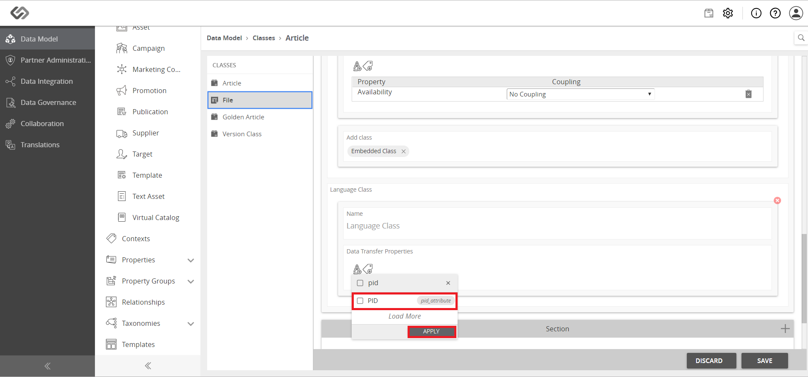Screen dimensions: 808x377
Task: Open Relationships in navigation
Action: (148, 302)
